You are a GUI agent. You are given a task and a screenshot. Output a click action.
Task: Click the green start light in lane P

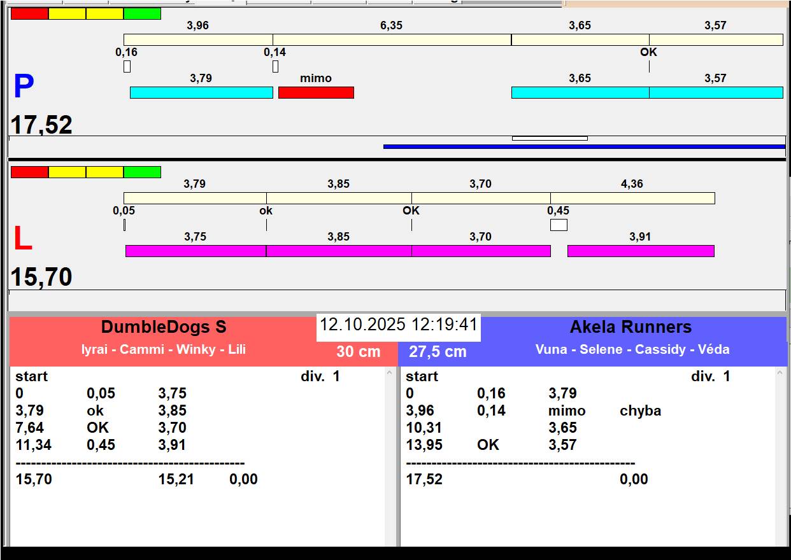[142, 13]
